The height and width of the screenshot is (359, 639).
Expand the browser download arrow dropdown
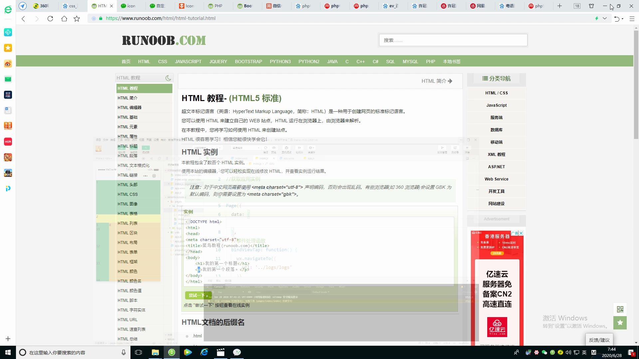point(605,19)
